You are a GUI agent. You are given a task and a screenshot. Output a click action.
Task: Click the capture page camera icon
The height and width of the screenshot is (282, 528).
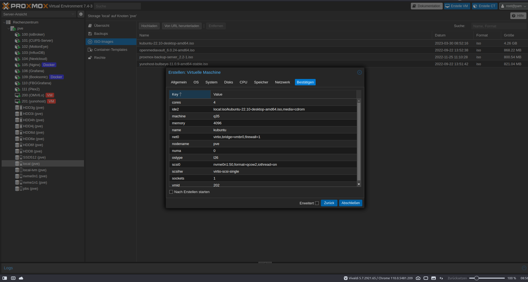(x=418, y=278)
